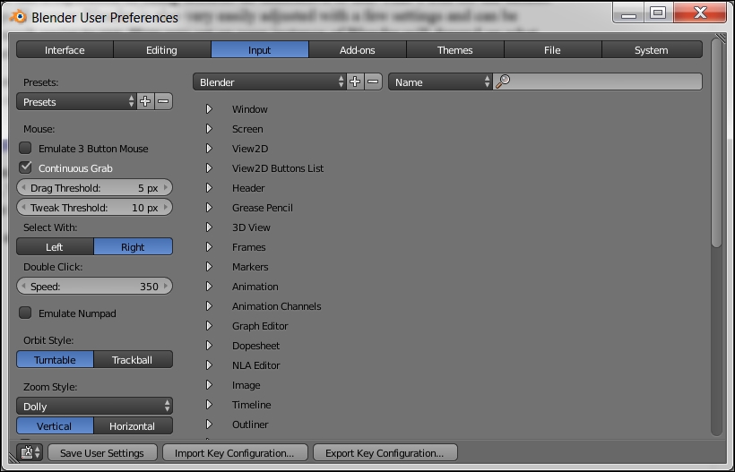This screenshot has width=735, height=472.
Task: Expand the Frames keymap section
Action: 209,246
